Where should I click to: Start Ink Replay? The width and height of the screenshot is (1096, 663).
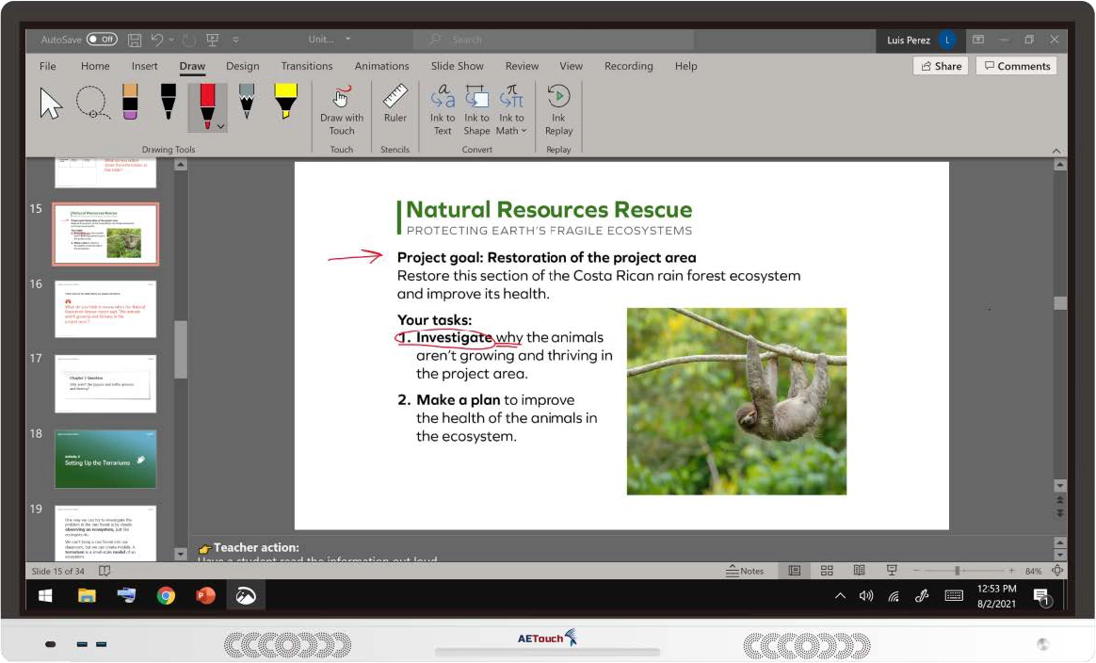pos(558,108)
